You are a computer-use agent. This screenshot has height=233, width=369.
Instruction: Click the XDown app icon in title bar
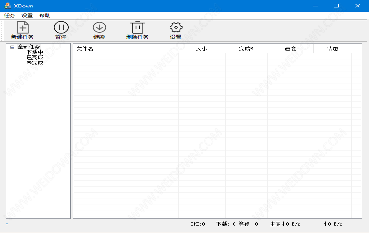tap(7, 6)
